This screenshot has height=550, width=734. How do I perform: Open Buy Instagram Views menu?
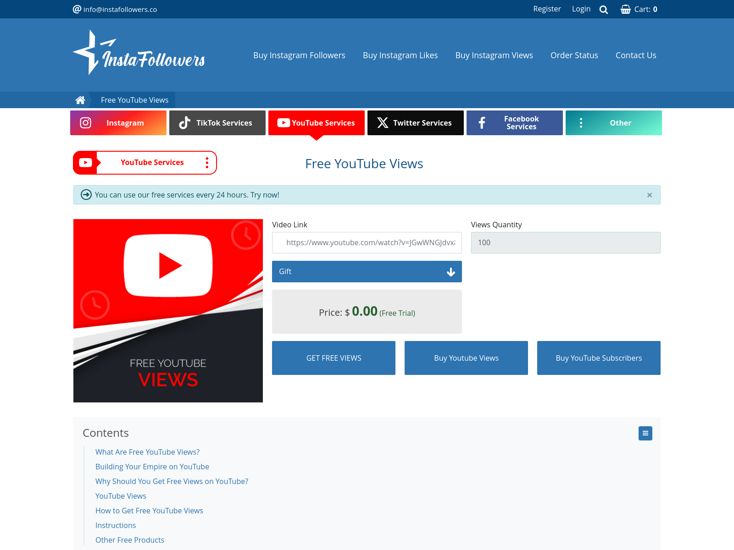pos(494,55)
